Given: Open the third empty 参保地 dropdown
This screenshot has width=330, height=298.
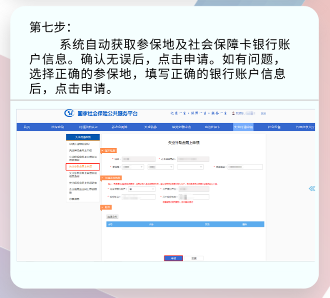Looking at the screenshot, I should pos(190,167).
